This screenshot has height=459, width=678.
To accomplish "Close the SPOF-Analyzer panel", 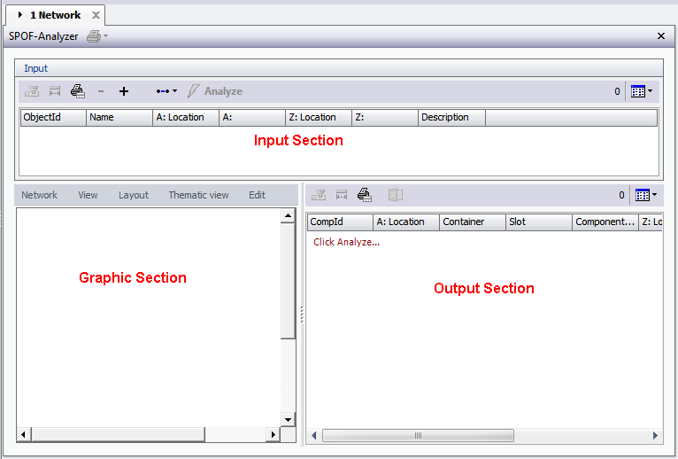I will pos(660,36).
